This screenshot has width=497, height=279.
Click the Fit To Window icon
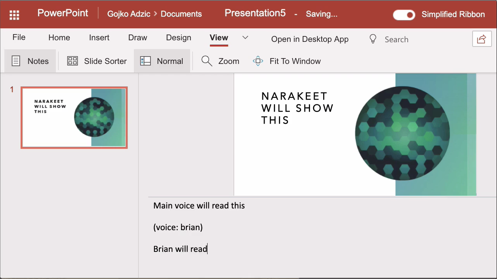(x=258, y=61)
